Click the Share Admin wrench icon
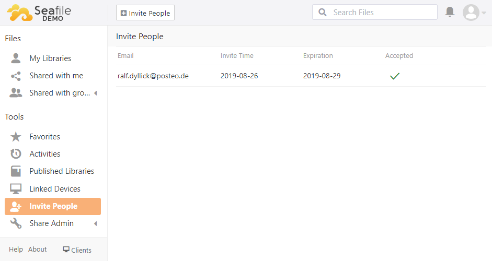492x261 pixels. coord(16,223)
